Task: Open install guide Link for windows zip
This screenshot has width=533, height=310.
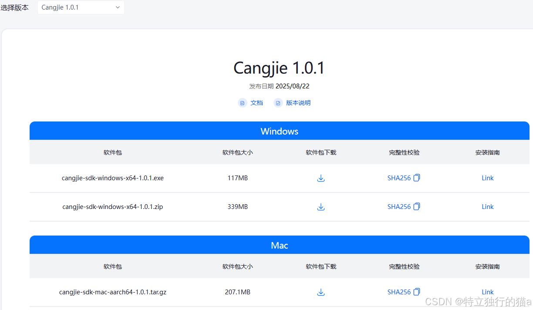Action: click(488, 207)
